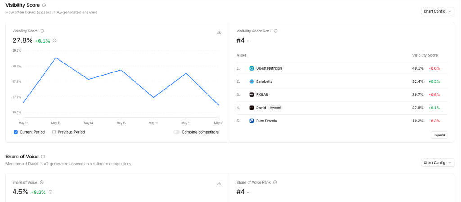Uncheck the Current Period checkbox
The width and height of the screenshot is (461, 202).
pos(16,132)
